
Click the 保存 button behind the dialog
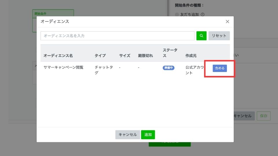[x=263, y=116]
